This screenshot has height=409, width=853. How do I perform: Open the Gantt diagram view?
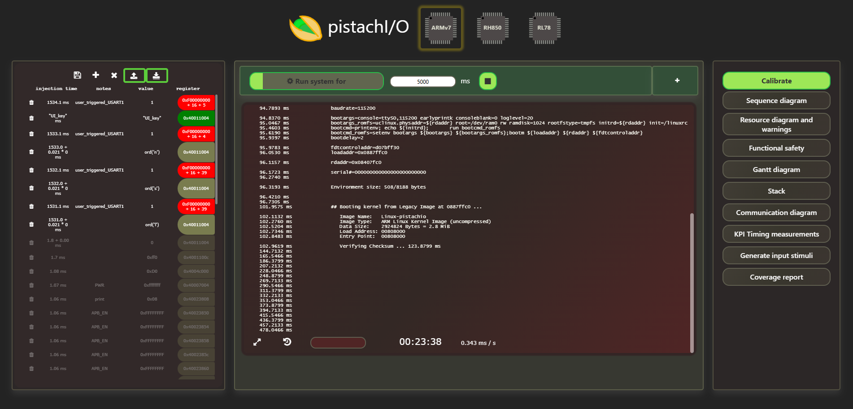(776, 170)
